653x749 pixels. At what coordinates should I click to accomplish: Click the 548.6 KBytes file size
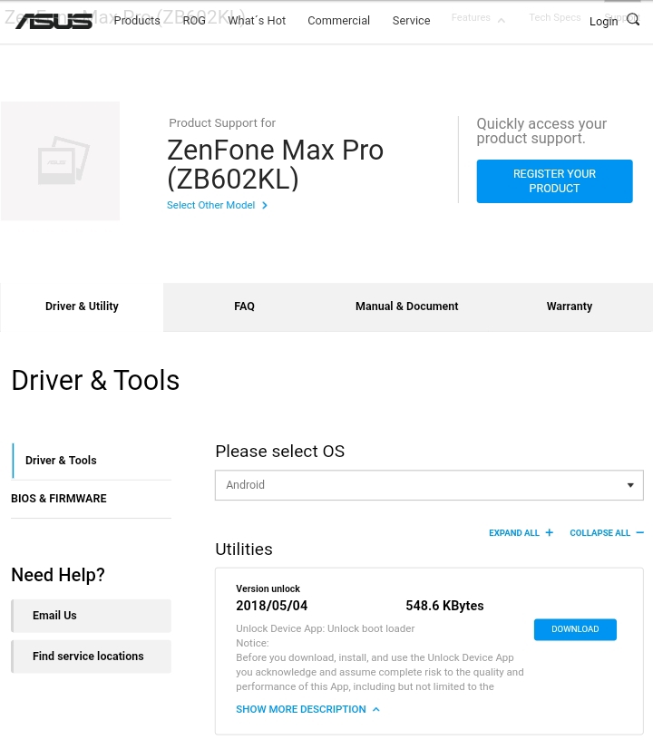pyautogui.click(x=444, y=606)
